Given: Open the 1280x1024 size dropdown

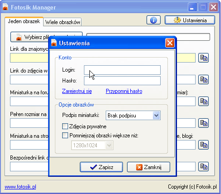Looking at the screenshot, I should [92, 145].
